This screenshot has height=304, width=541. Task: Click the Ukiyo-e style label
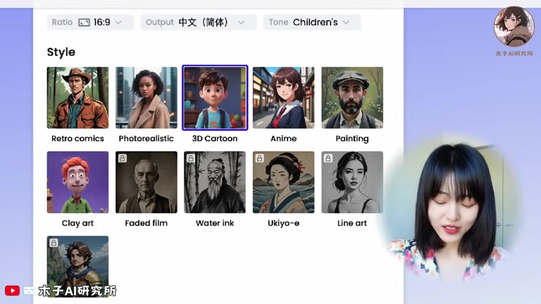[284, 224]
